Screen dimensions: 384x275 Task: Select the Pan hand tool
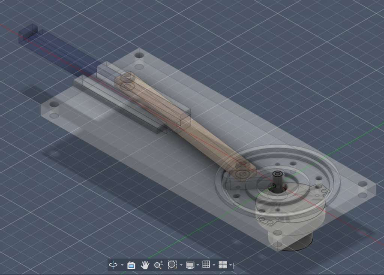coord(145,265)
